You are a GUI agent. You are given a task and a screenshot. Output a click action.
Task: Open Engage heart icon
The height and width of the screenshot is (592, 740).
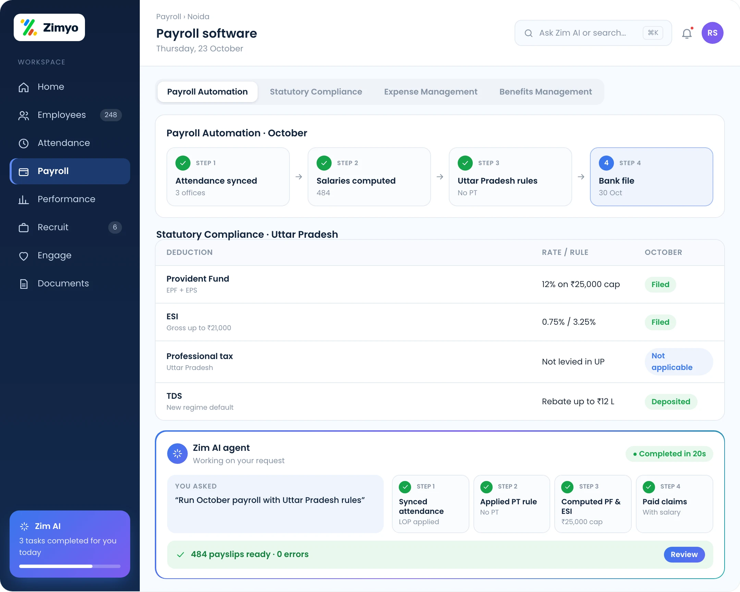point(24,256)
